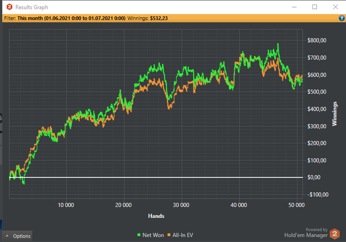Viewport: 346px width, 242px height.
Task: Click the Hold'em Manager 2 window logo
Action: pos(9,7)
